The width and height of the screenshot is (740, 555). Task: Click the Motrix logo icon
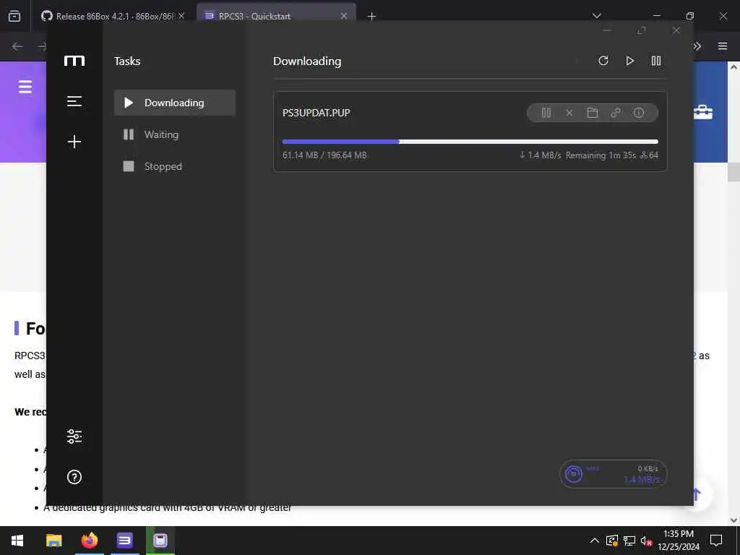click(74, 61)
